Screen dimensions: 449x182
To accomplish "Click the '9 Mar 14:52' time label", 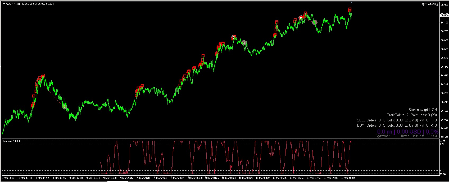I will coord(42,178).
